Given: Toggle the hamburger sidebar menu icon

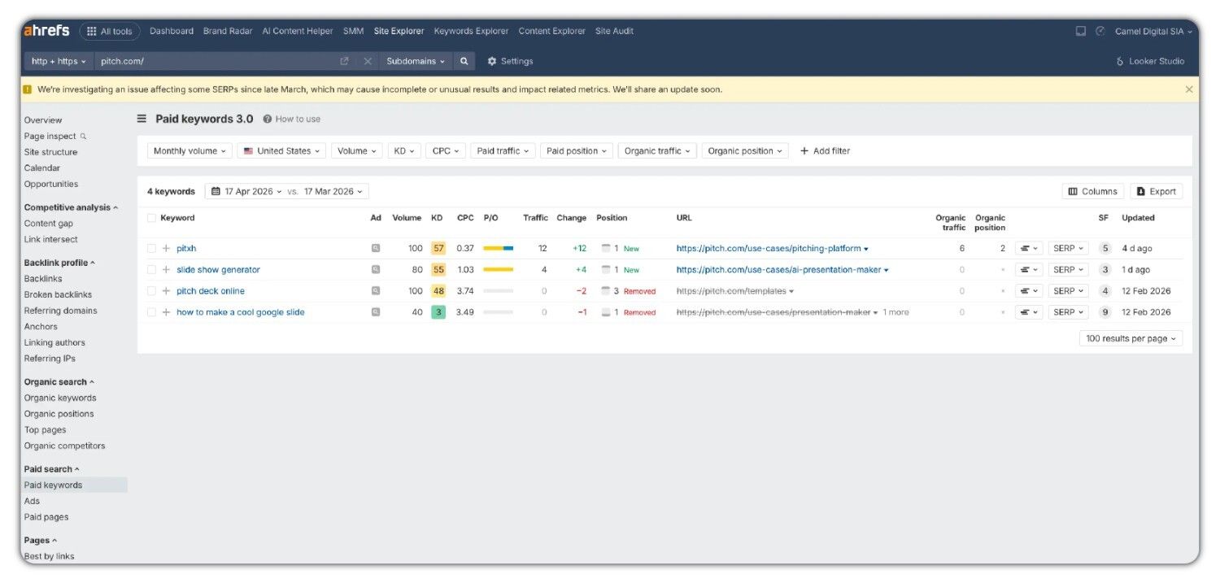Looking at the screenshot, I should (142, 119).
